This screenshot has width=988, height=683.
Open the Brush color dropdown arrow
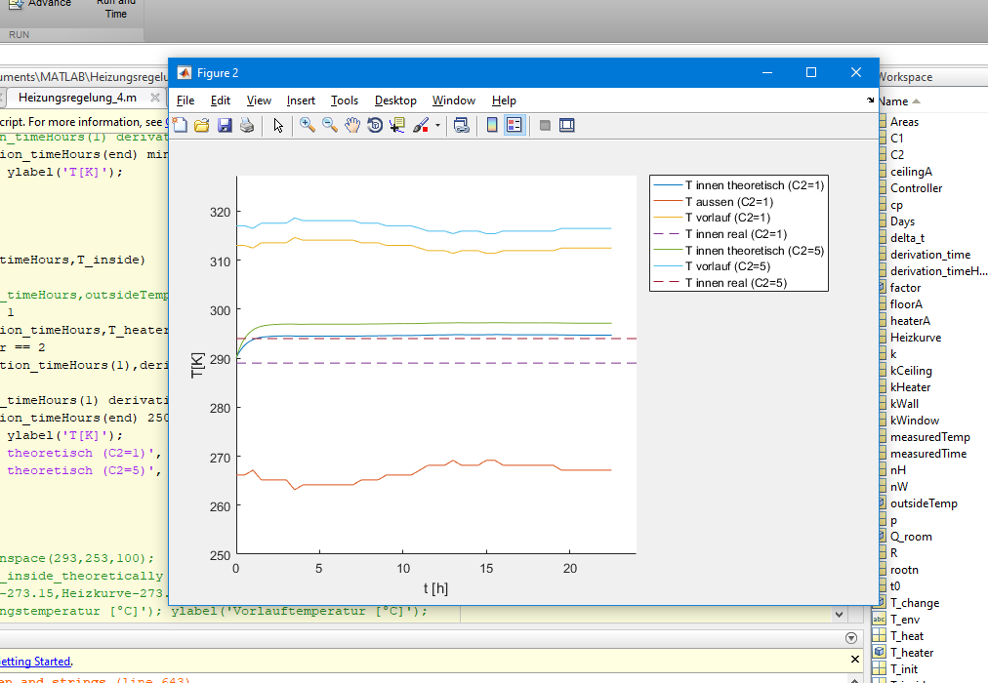(x=437, y=126)
